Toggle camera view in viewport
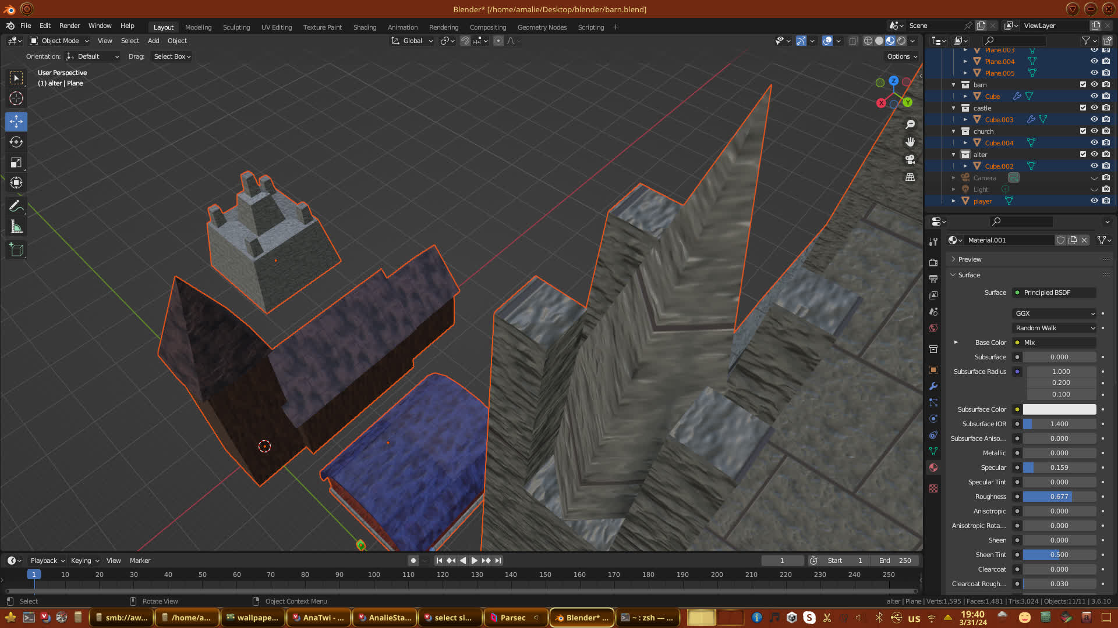 (x=910, y=159)
